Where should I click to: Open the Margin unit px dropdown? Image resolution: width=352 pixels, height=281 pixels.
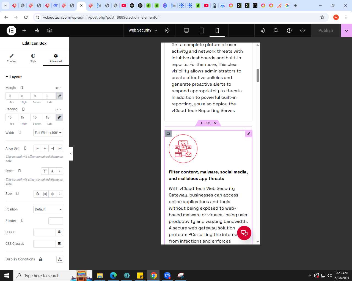tap(59, 88)
